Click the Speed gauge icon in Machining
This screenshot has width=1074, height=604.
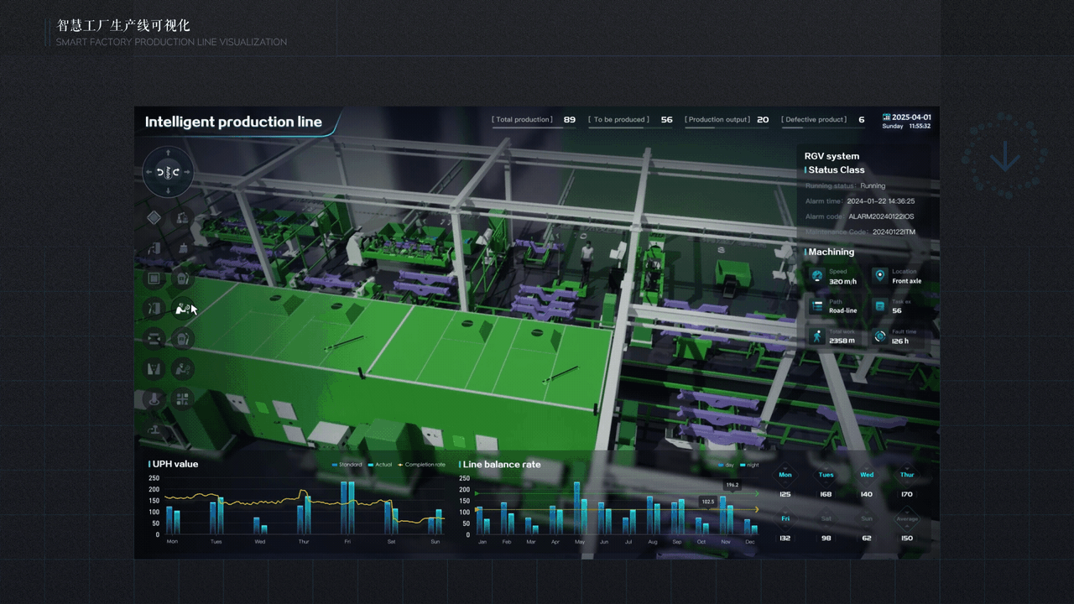pos(816,276)
